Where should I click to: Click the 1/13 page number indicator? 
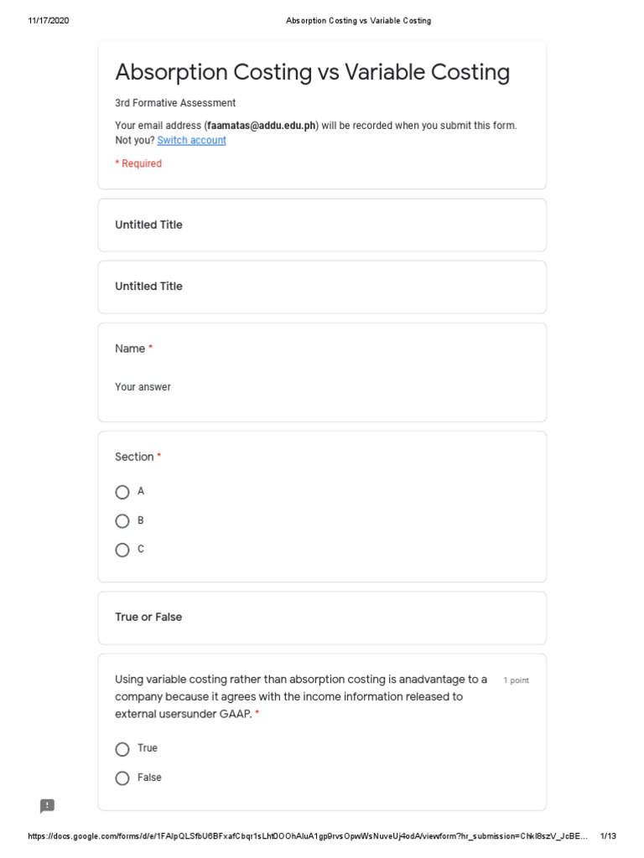pyautogui.click(x=608, y=836)
